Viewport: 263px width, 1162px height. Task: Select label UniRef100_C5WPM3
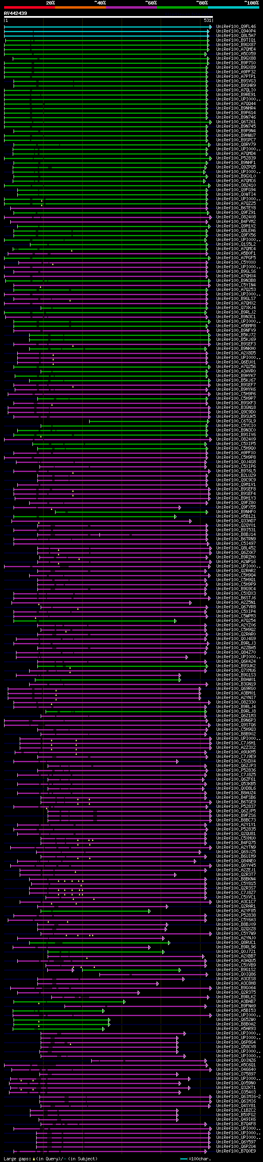236,616
